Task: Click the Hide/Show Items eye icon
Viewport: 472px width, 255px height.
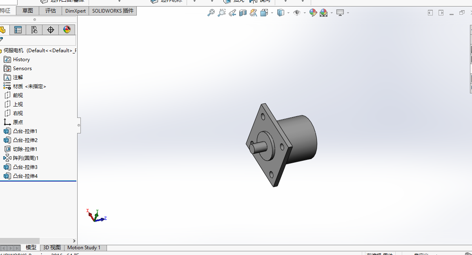Action: point(297,13)
